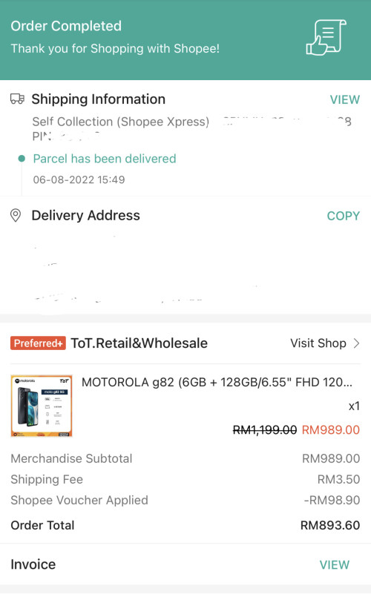
Task: Open ToT.Retail&Wholesale shop name
Action: pos(139,343)
